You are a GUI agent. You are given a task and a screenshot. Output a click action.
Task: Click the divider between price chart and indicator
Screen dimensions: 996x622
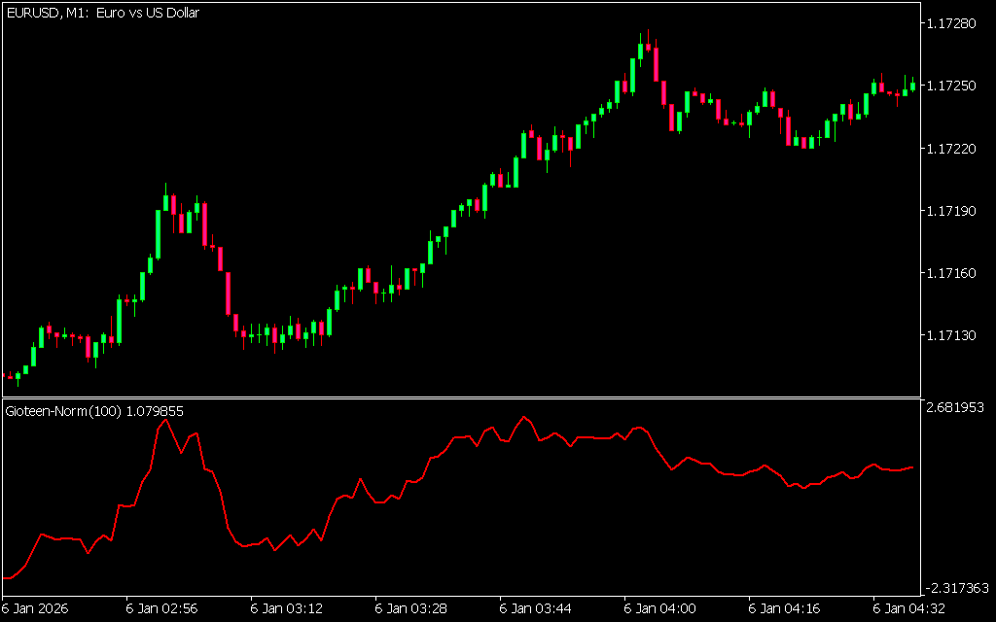pyautogui.click(x=459, y=397)
